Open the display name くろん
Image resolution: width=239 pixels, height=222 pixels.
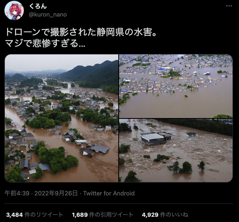coord(38,6)
